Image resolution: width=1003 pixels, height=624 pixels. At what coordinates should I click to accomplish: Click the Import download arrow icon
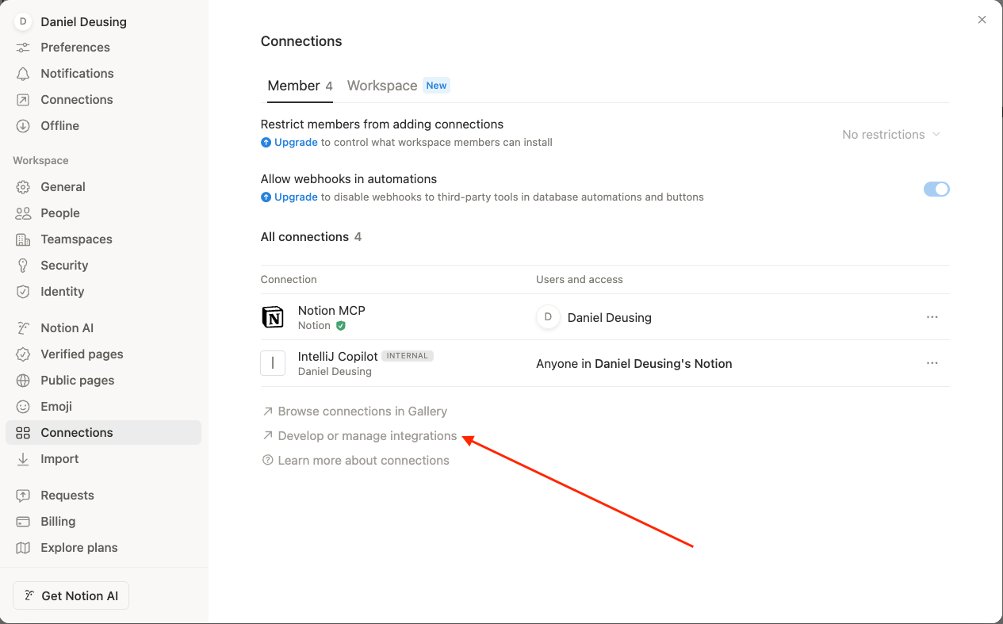coord(23,459)
